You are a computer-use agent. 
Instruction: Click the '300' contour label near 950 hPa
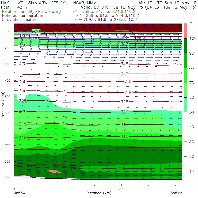120,169
